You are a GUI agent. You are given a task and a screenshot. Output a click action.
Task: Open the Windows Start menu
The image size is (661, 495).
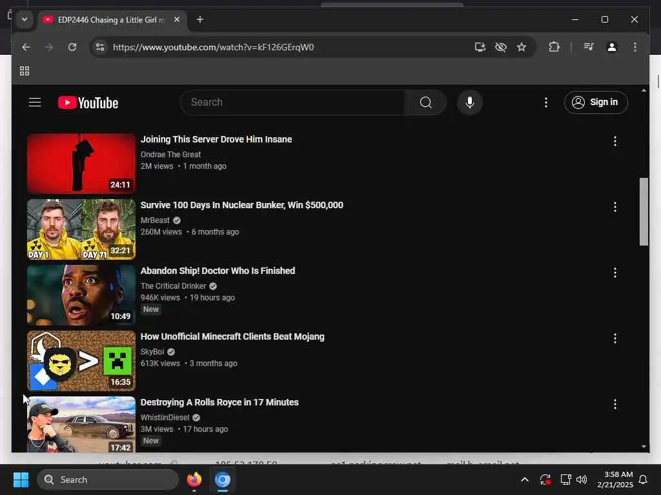click(x=21, y=480)
